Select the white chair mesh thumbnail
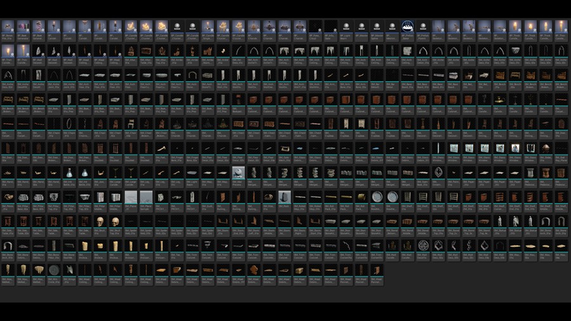This screenshot has height=321, width=571. [131, 124]
